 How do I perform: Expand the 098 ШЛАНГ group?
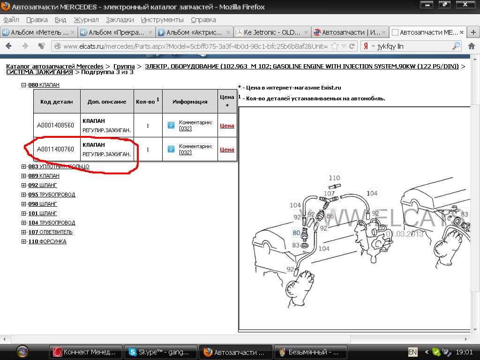23,204
